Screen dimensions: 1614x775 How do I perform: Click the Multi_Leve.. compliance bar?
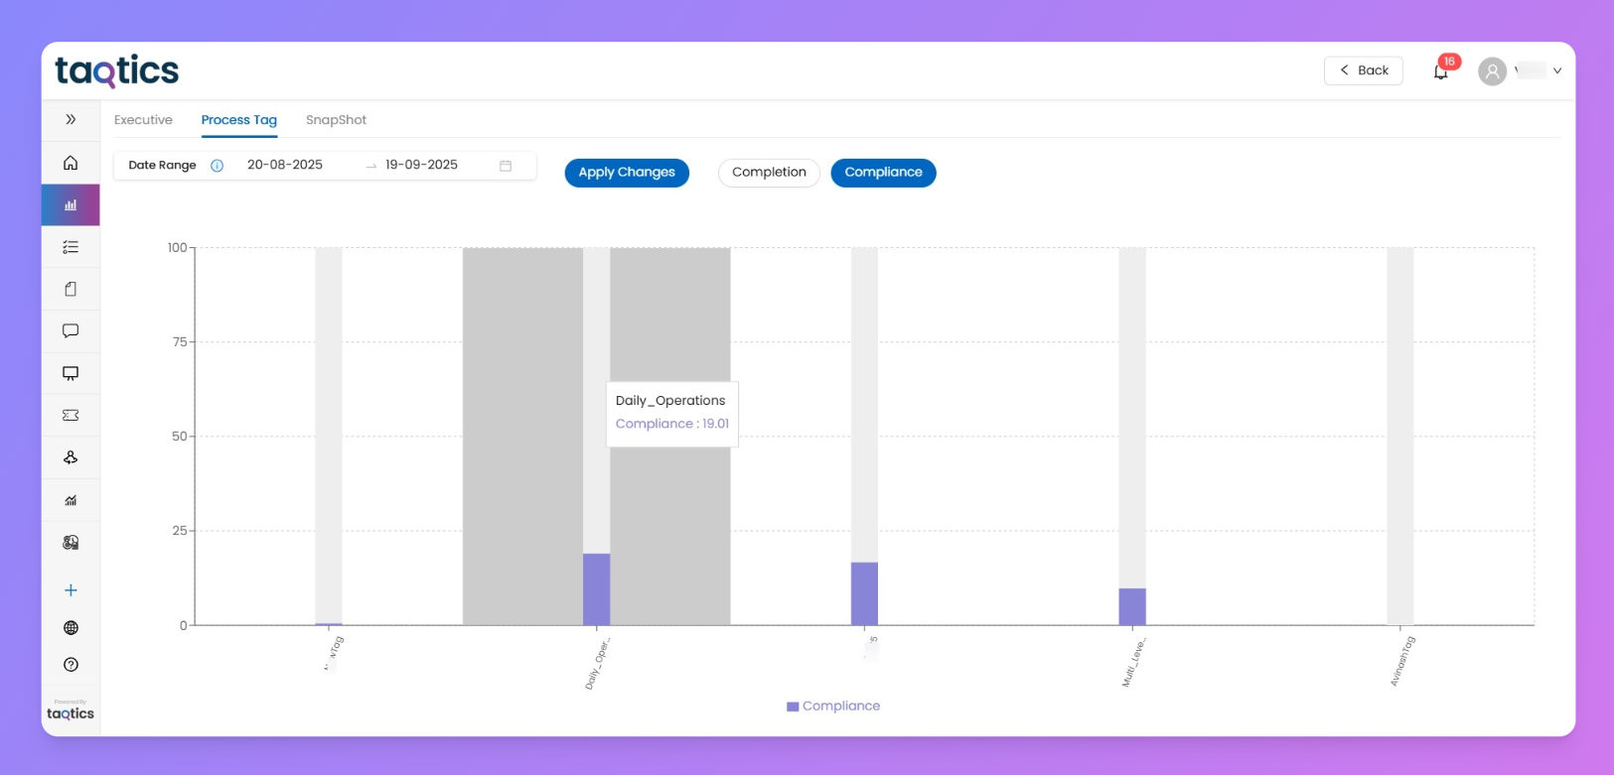(1132, 607)
